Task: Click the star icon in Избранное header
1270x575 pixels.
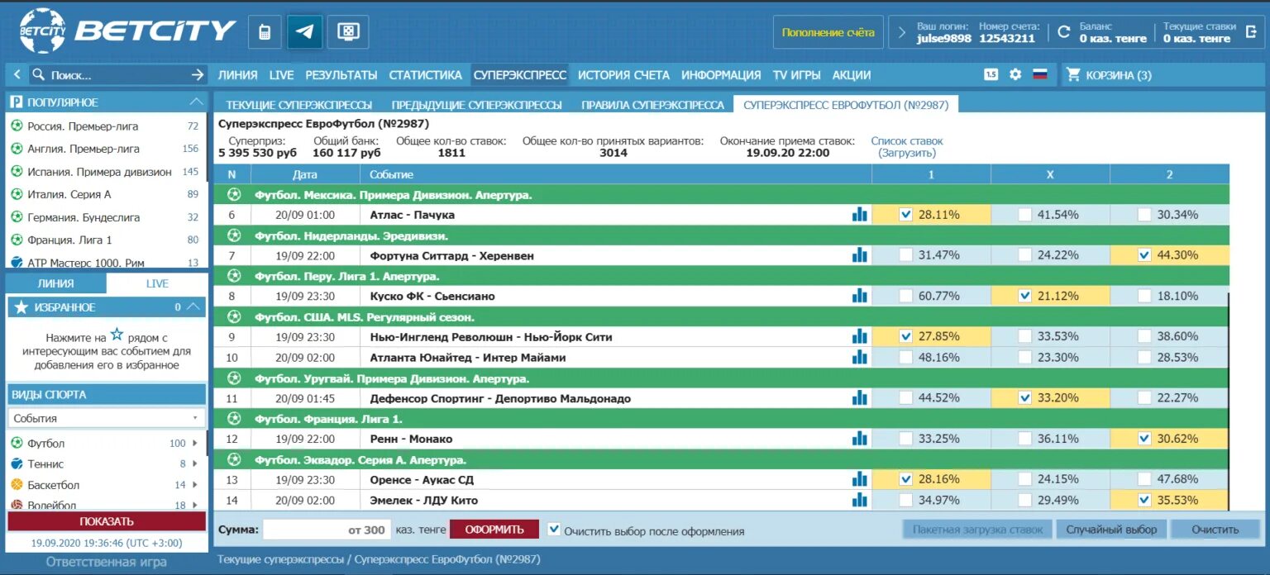Action: click(21, 307)
